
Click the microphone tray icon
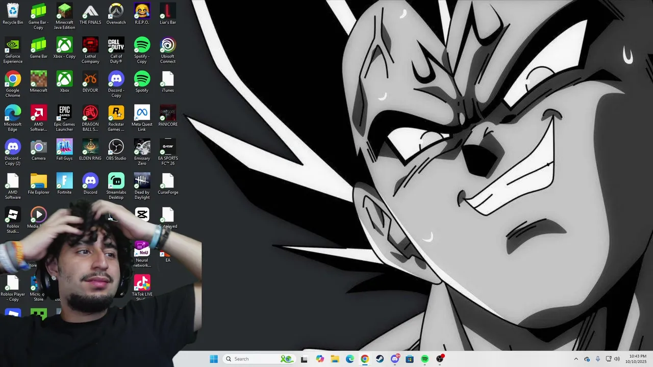[x=598, y=359]
